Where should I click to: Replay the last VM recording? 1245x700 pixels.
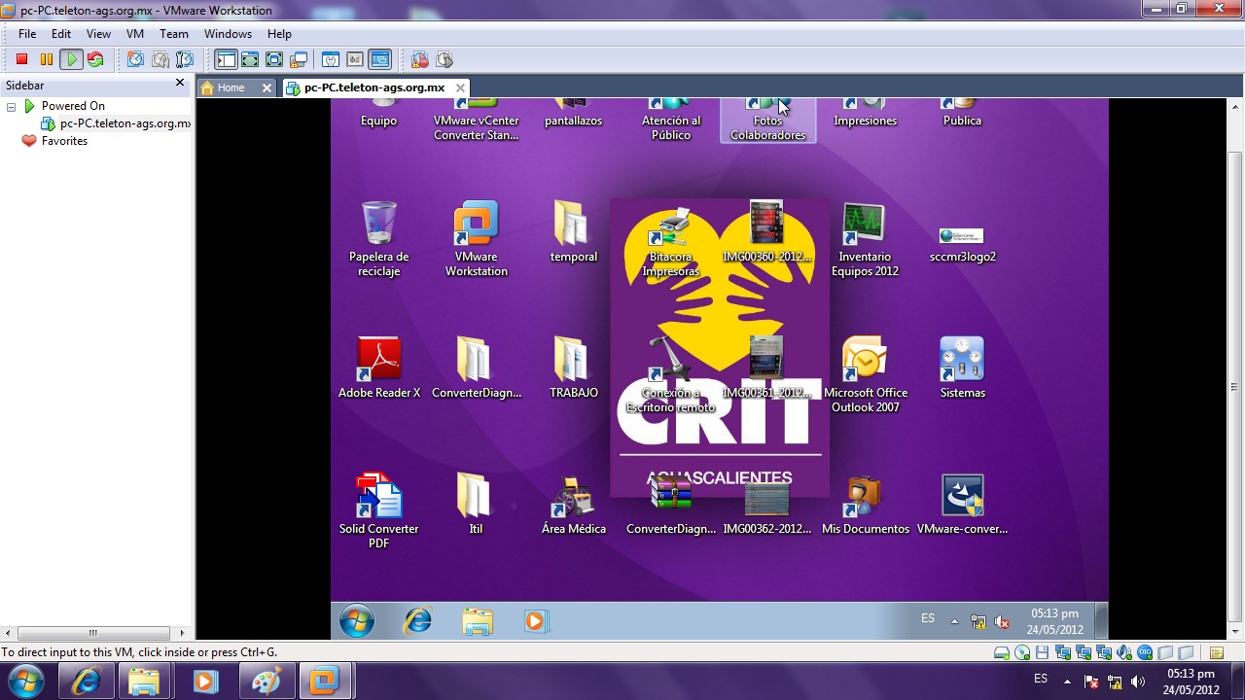click(x=445, y=59)
